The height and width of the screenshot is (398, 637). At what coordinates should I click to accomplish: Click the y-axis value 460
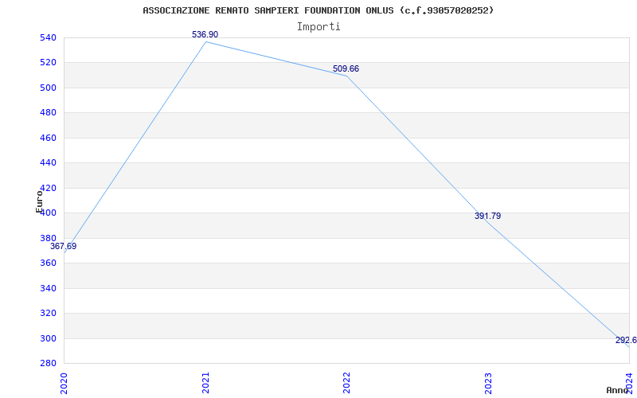(48, 138)
